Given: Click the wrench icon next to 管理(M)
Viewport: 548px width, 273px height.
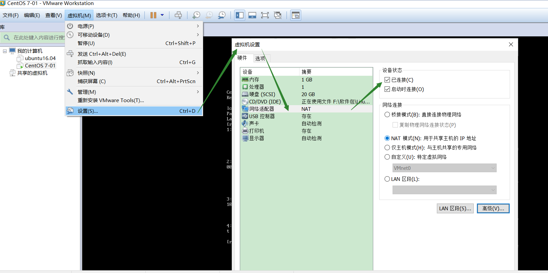Looking at the screenshot, I should (x=70, y=92).
